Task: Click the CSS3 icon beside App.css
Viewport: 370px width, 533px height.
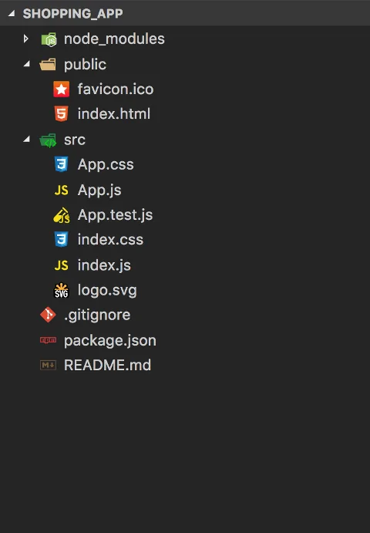Action: pos(62,164)
